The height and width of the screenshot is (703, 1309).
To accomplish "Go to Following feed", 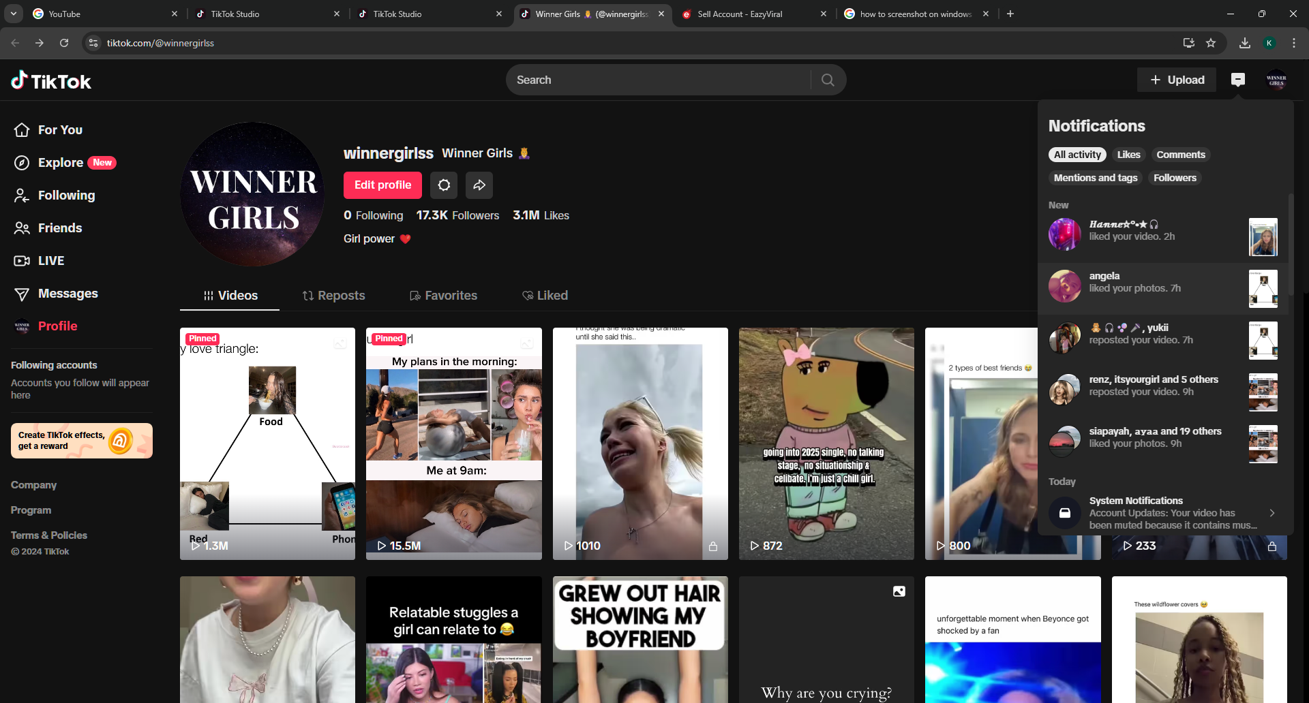I will (x=55, y=196).
